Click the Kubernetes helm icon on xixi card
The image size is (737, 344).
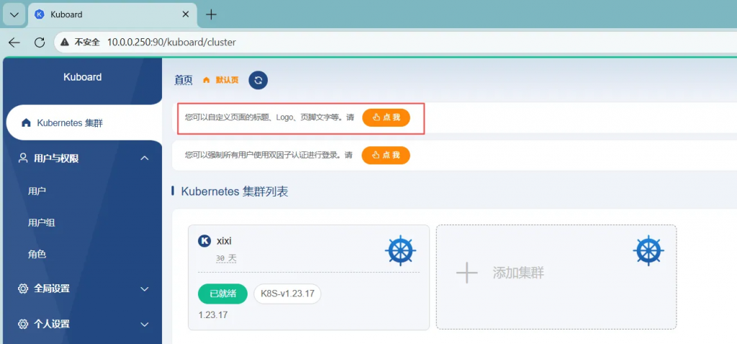(x=401, y=250)
